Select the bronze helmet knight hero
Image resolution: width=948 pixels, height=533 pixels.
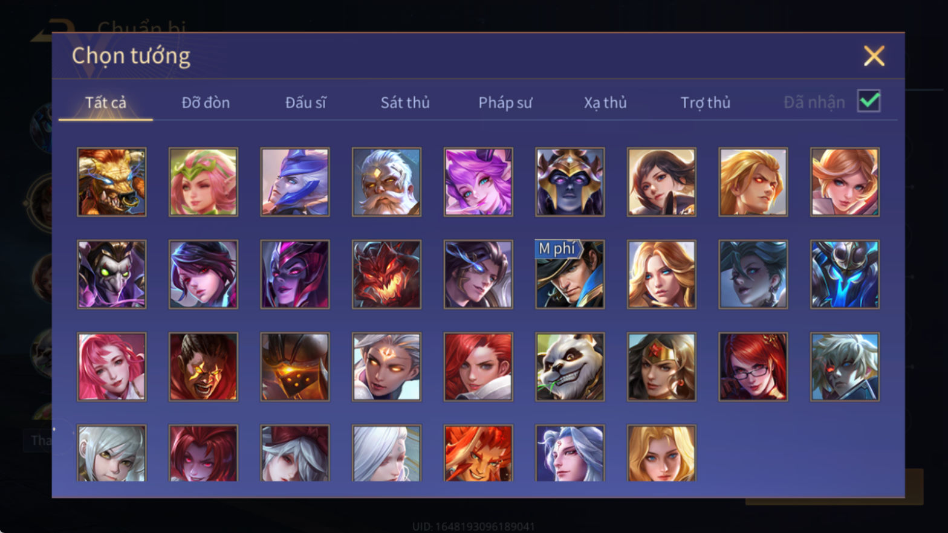coord(295,367)
